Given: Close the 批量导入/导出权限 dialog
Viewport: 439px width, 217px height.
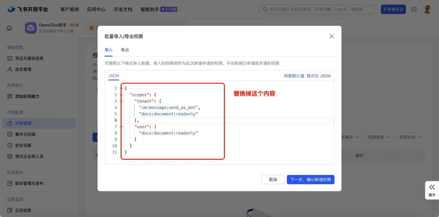Looking at the screenshot, I should [x=332, y=37].
